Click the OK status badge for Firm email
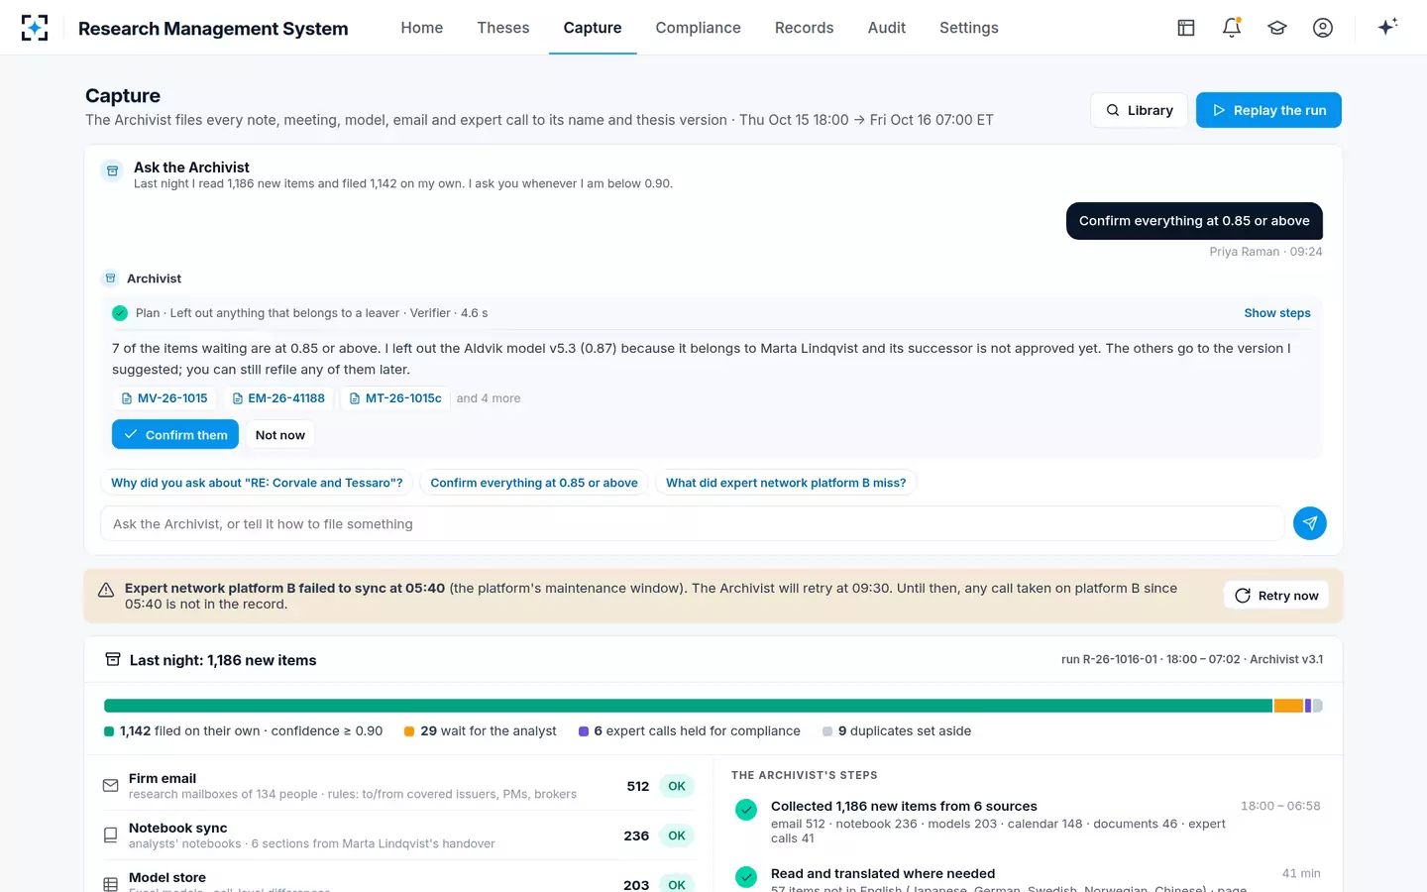The height and width of the screenshot is (892, 1427). tap(677, 786)
